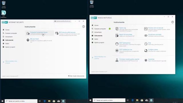Click the banking payment protection icon
This screenshot has width=183, height=103.
pos(57,33)
